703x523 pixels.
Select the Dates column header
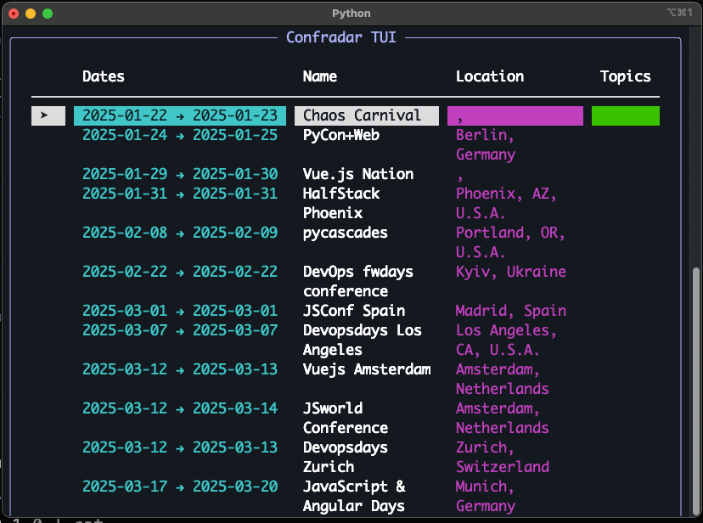tap(104, 76)
